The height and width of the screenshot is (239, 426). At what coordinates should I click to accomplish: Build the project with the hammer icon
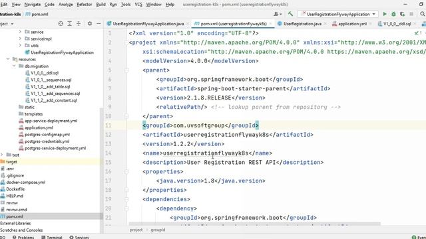click(290, 14)
